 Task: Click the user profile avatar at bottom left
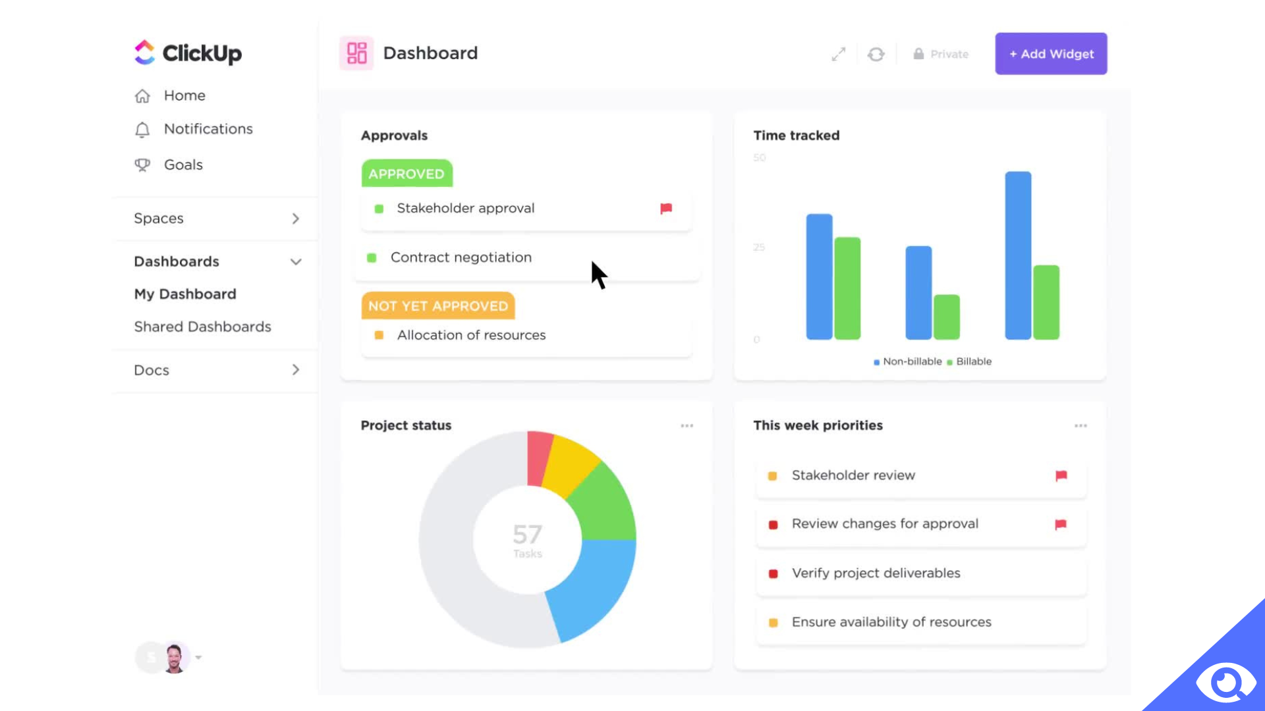click(x=173, y=657)
